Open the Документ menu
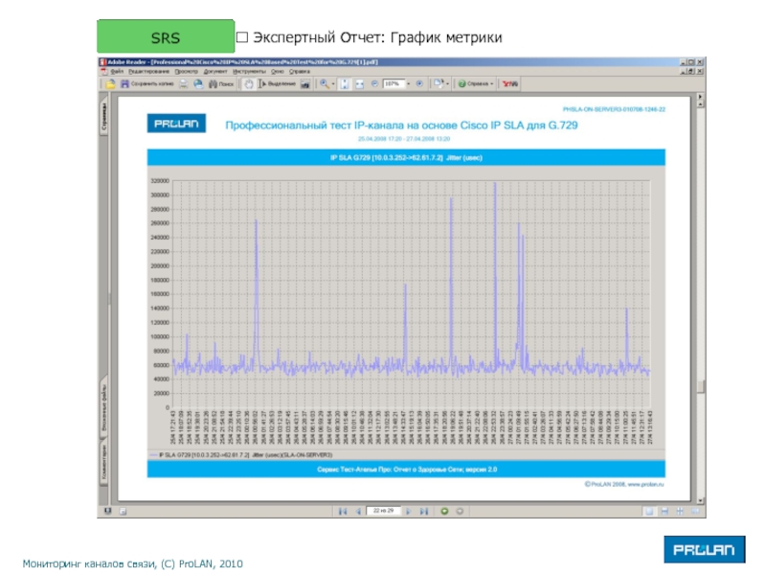 coord(215,71)
